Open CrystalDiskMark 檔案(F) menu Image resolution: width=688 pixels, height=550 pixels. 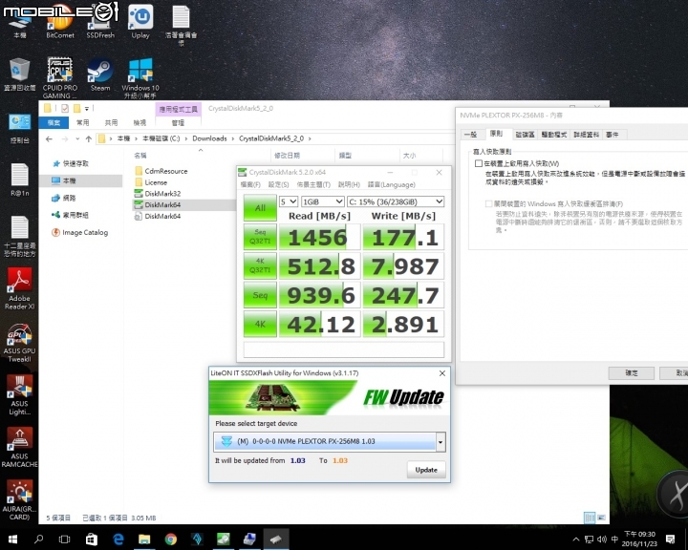pos(250,184)
